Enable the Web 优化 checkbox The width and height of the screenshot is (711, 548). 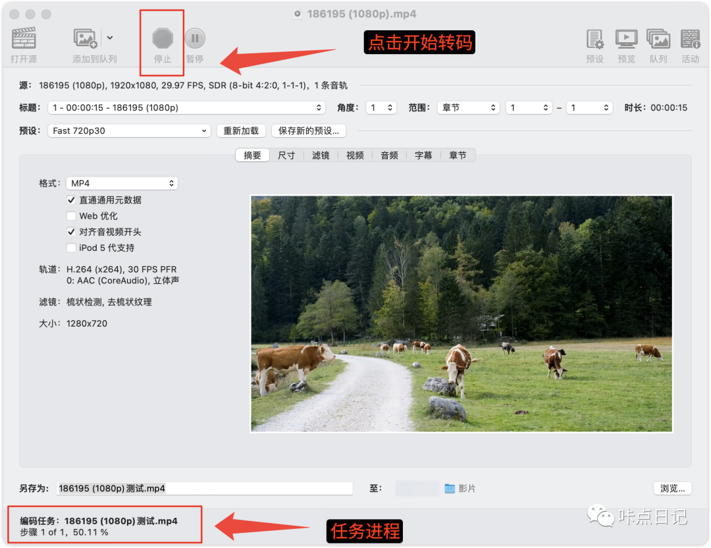[x=71, y=216]
